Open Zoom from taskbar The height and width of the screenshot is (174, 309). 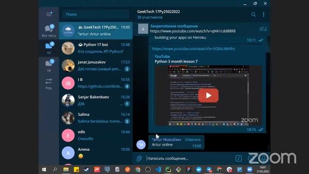point(250,170)
